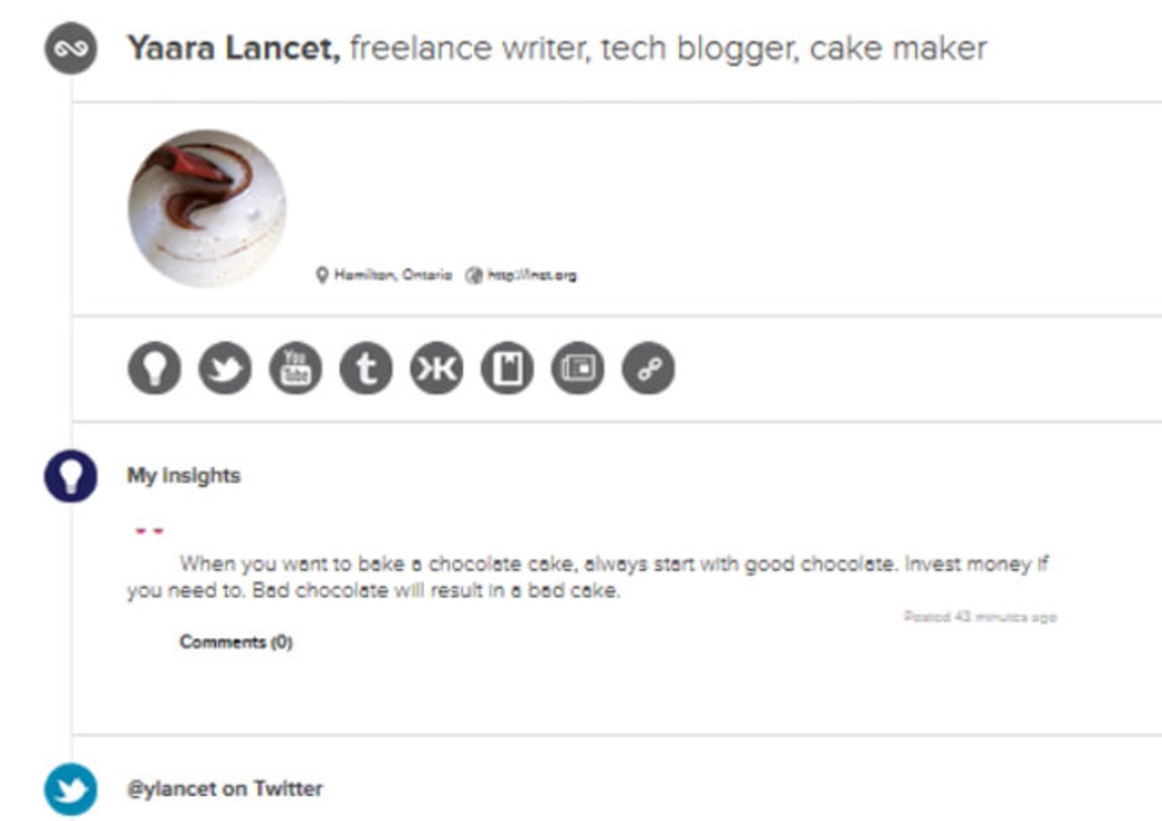The image size is (1162, 821).
Task: Open the Tumblr icon in icon row
Action: (366, 368)
